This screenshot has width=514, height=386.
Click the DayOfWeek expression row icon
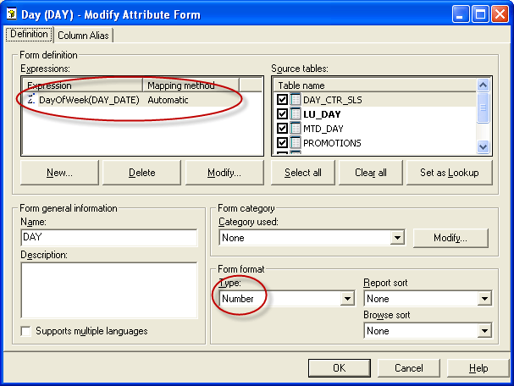tap(31, 100)
